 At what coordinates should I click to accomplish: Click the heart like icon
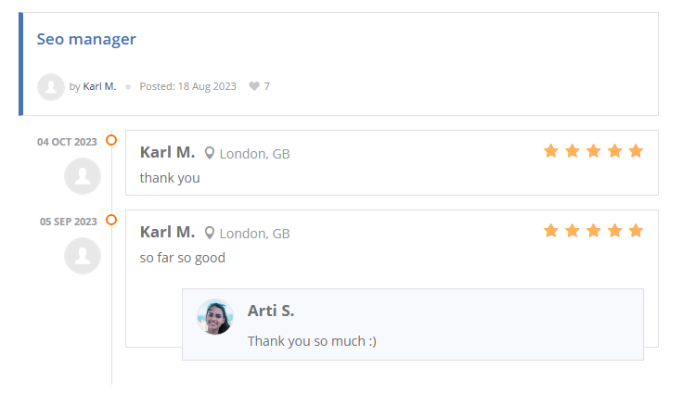click(254, 86)
